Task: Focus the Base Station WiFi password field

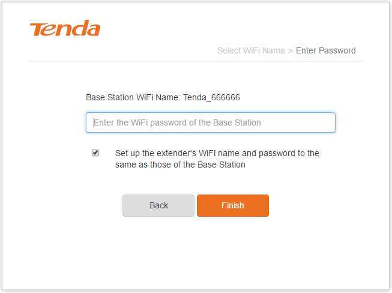Action: [x=210, y=122]
